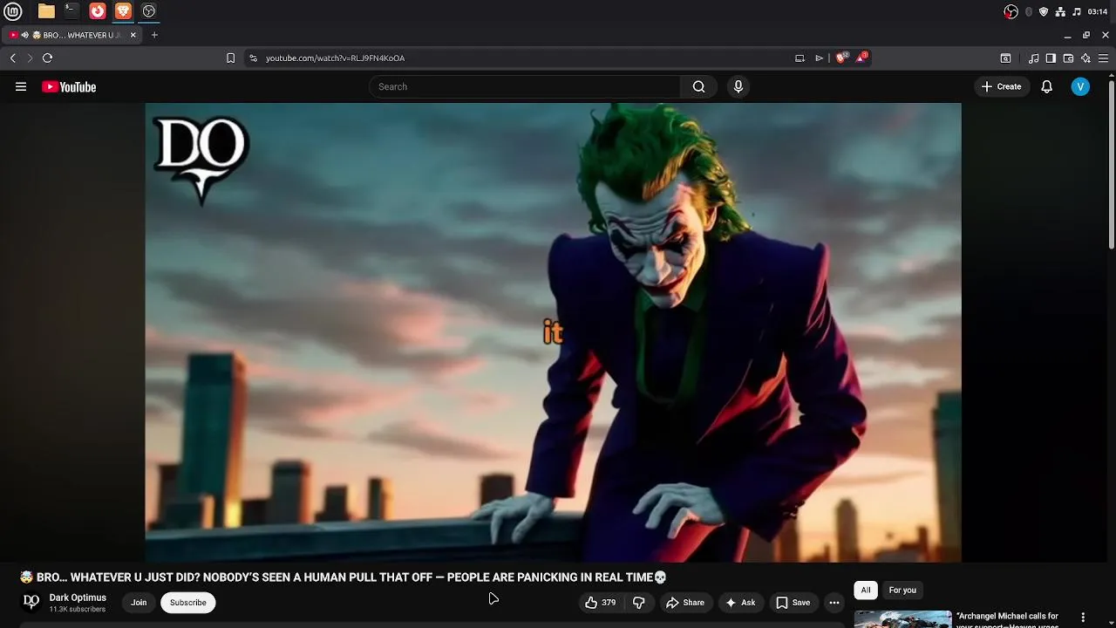Share the video

point(684,603)
